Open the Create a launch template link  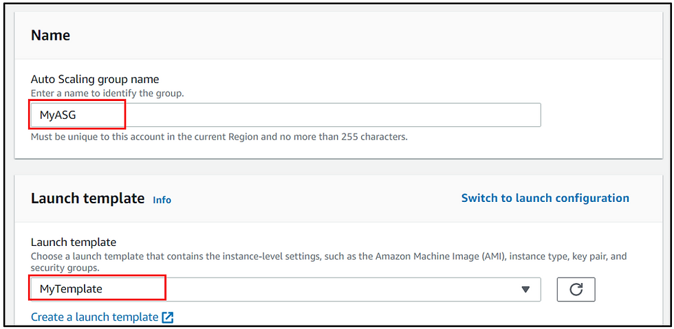tap(95, 317)
